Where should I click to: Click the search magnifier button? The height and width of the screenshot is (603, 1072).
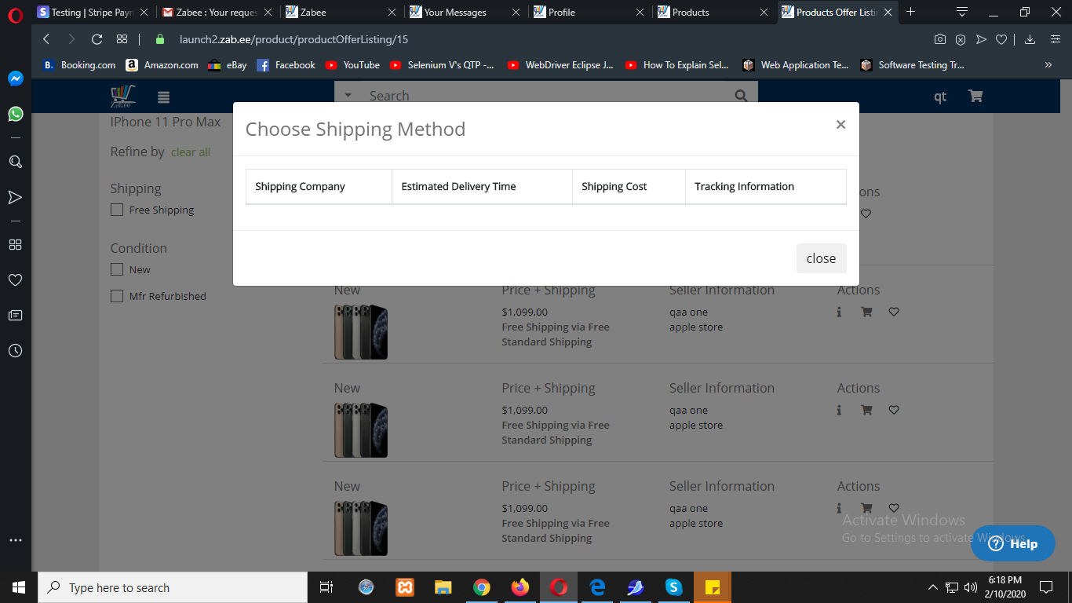741,96
